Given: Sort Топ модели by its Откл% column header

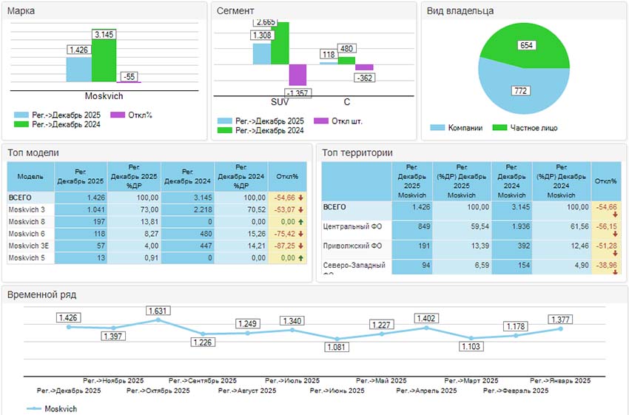Looking at the screenshot, I should pos(286,177).
